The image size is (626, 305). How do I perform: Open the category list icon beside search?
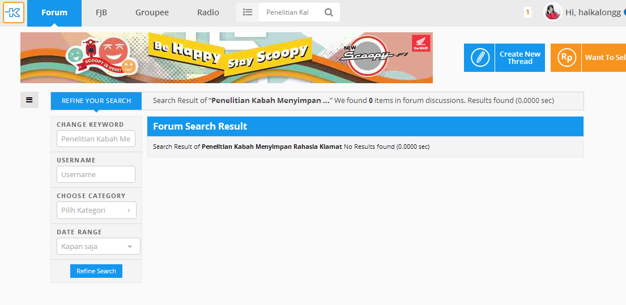(248, 12)
